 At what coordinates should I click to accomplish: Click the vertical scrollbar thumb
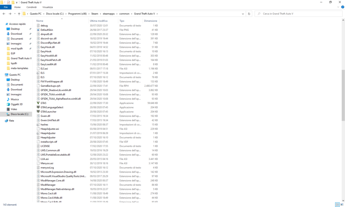coord(343,95)
